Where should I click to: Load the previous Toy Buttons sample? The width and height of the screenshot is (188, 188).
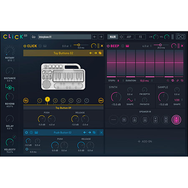coord(91,53)
